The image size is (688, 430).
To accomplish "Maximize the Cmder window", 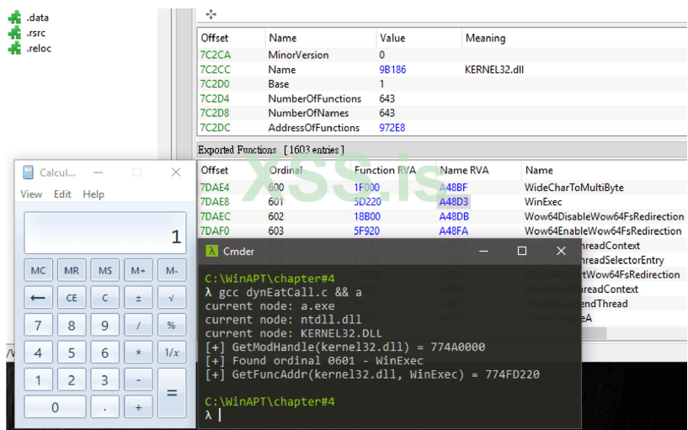I will click(x=521, y=251).
